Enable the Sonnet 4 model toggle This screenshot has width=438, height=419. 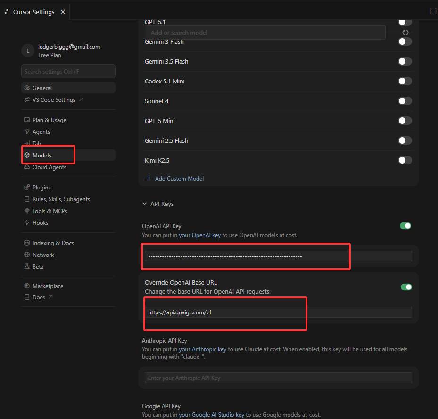[405, 101]
